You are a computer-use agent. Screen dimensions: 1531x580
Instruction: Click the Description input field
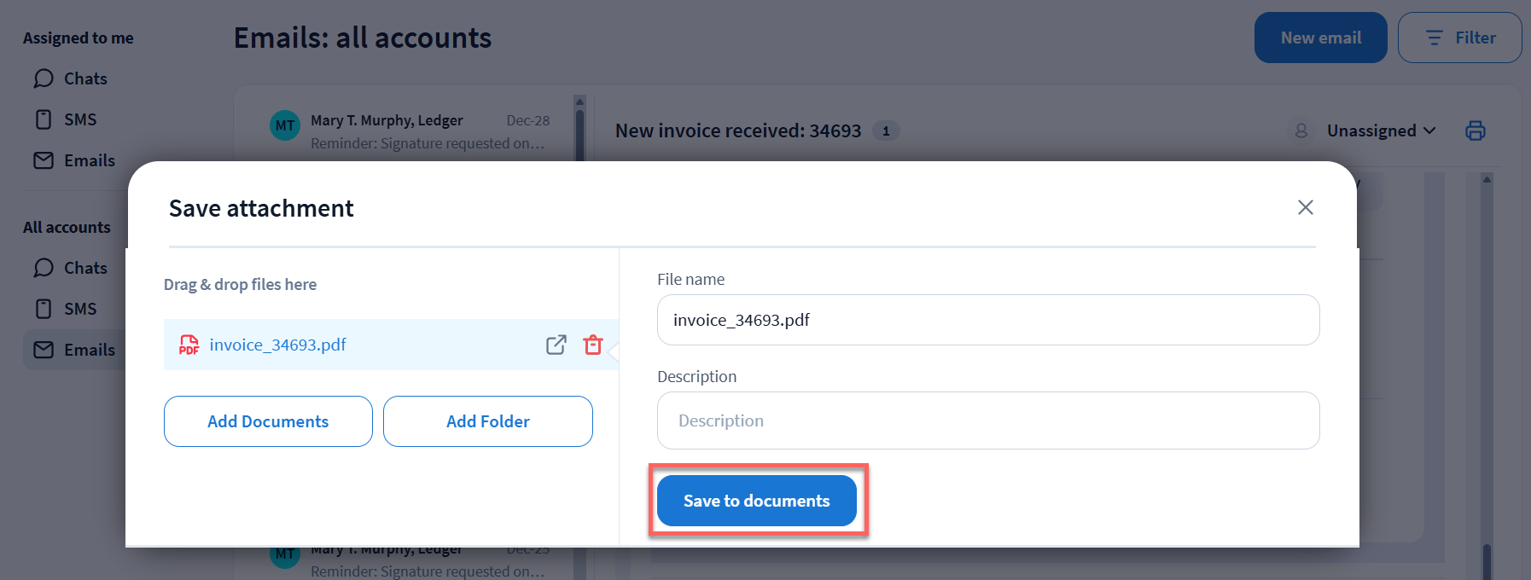pyautogui.click(x=987, y=420)
